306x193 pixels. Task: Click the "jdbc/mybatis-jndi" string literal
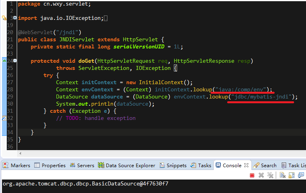click(261, 97)
